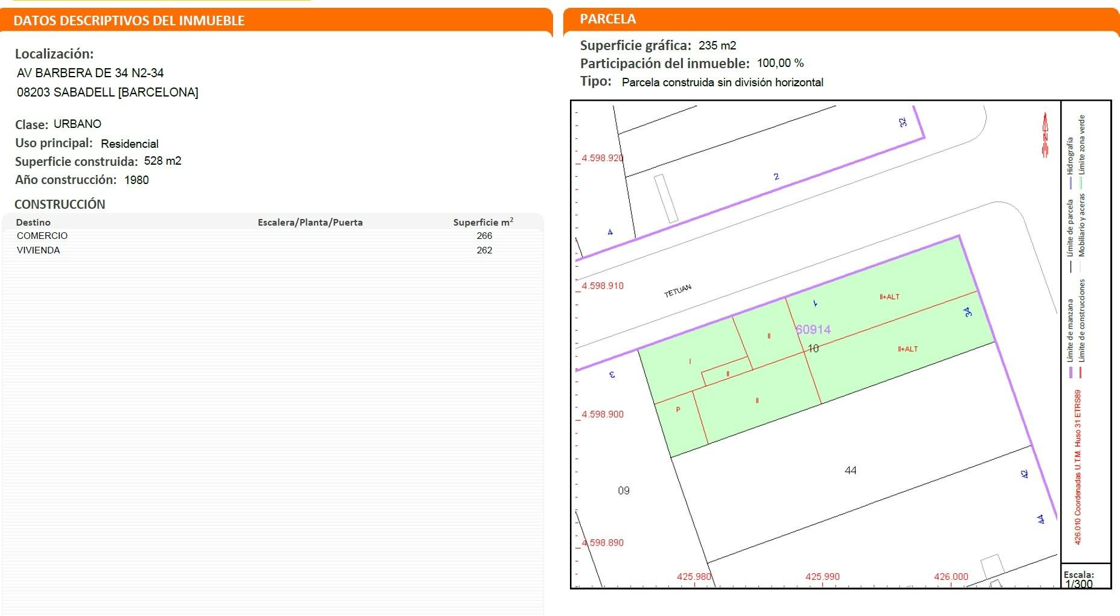Click the Superficie gráfica value 235 m2
The height and width of the screenshot is (616, 1120).
(717, 45)
